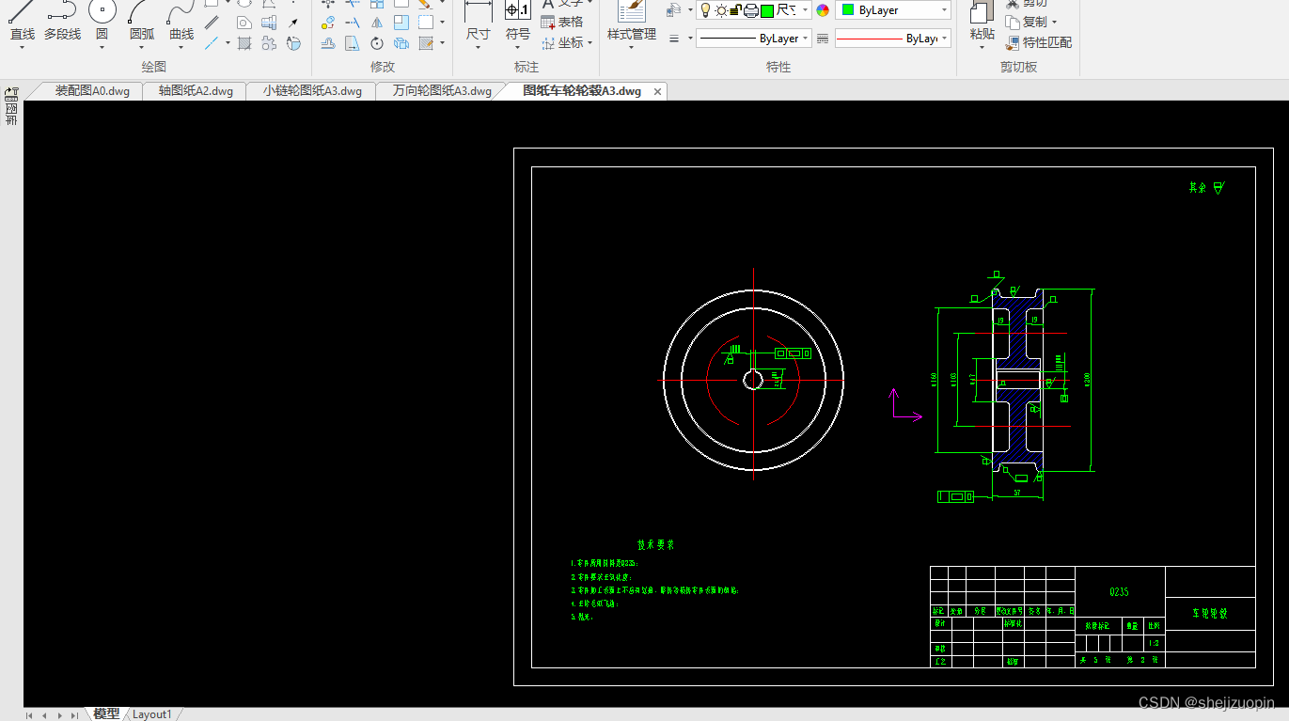Image resolution: width=1289 pixels, height=721 pixels.
Task: Click the extend line icon in 修改 panel
Action: (352, 23)
